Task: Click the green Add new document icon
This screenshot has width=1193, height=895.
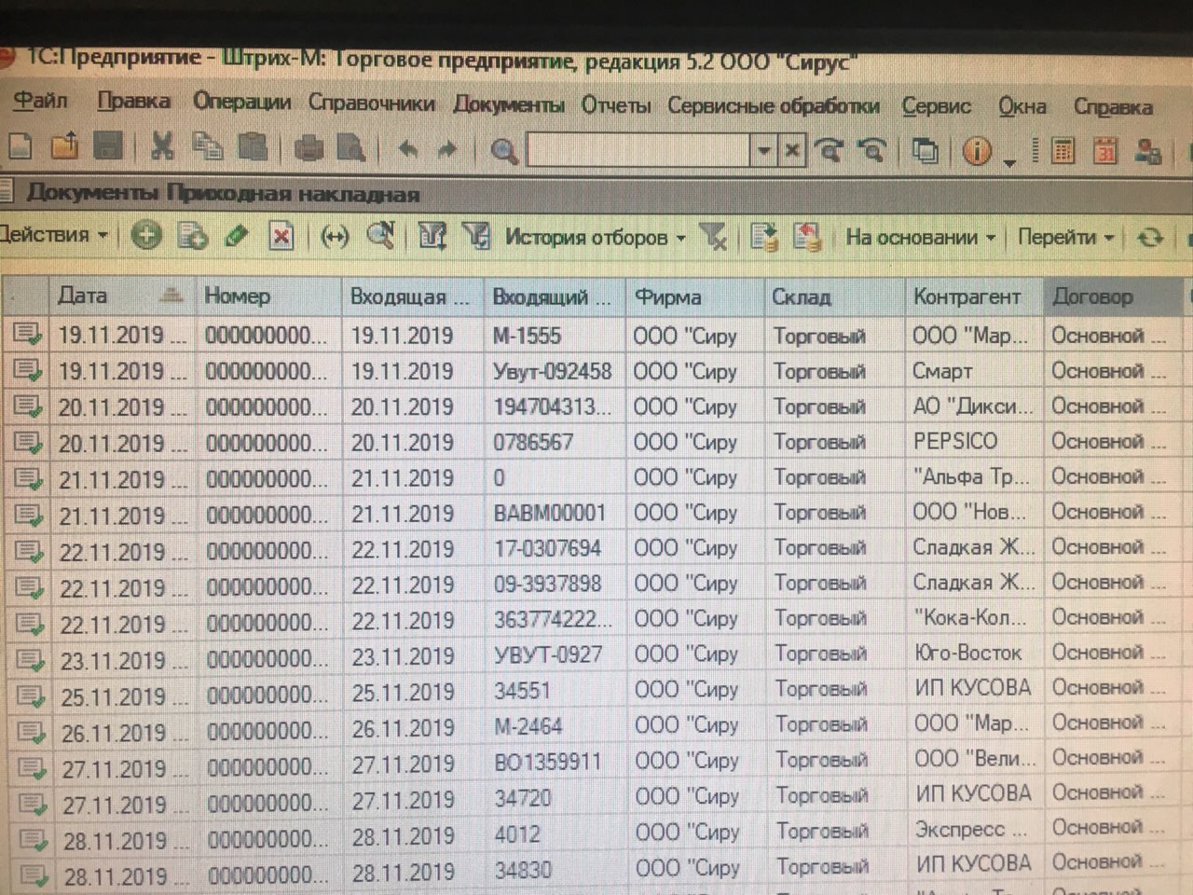Action: (145, 236)
